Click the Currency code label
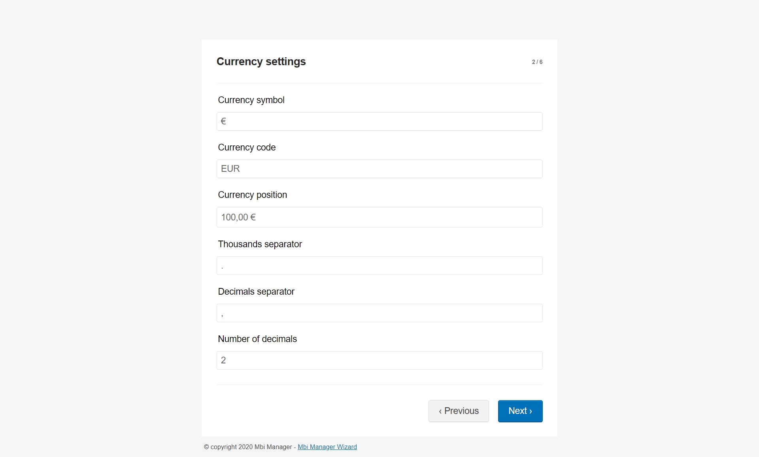Image resolution: width=759 pixels, height=457 pixels. pos(247,147)
